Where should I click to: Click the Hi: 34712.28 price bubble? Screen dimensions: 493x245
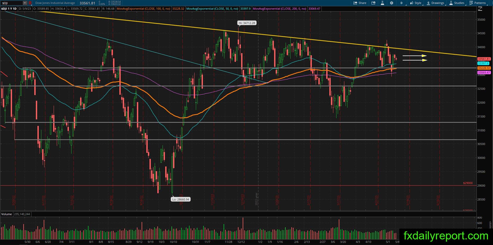[x=247, y=23]
